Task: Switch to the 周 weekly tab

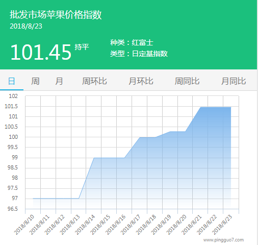Action: point(35,81)
